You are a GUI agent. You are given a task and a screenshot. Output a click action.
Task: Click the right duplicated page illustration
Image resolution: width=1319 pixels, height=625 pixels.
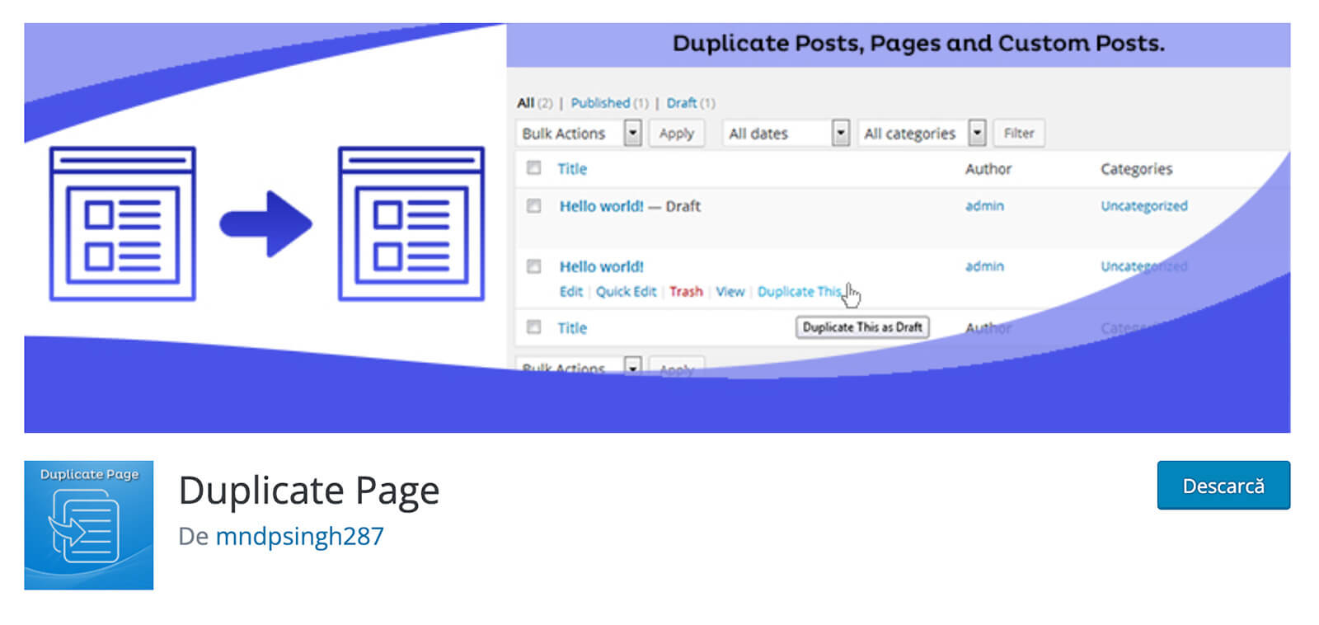click(411, 223)
